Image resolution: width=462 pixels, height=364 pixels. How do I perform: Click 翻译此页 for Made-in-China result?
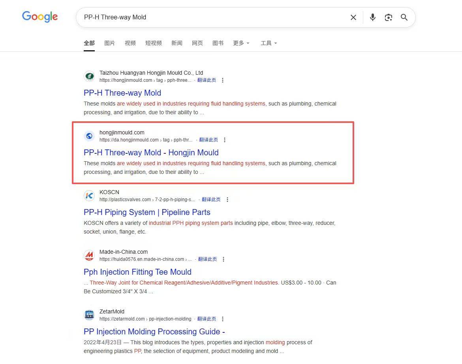coord(207,259)
